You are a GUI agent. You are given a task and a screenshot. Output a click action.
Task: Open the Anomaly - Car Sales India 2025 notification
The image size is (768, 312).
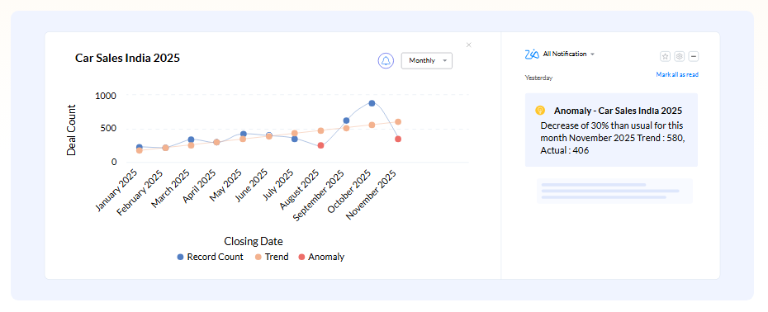(x=611, y=130)
